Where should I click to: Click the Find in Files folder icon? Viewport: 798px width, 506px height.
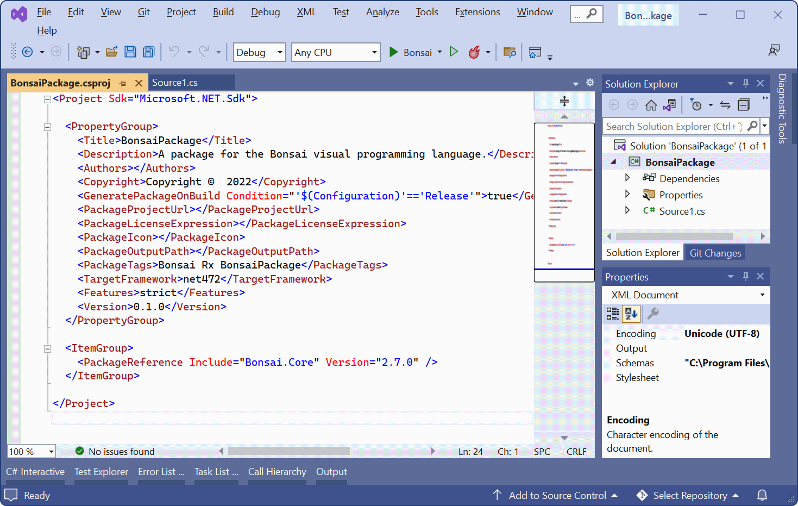coord(510,52)
